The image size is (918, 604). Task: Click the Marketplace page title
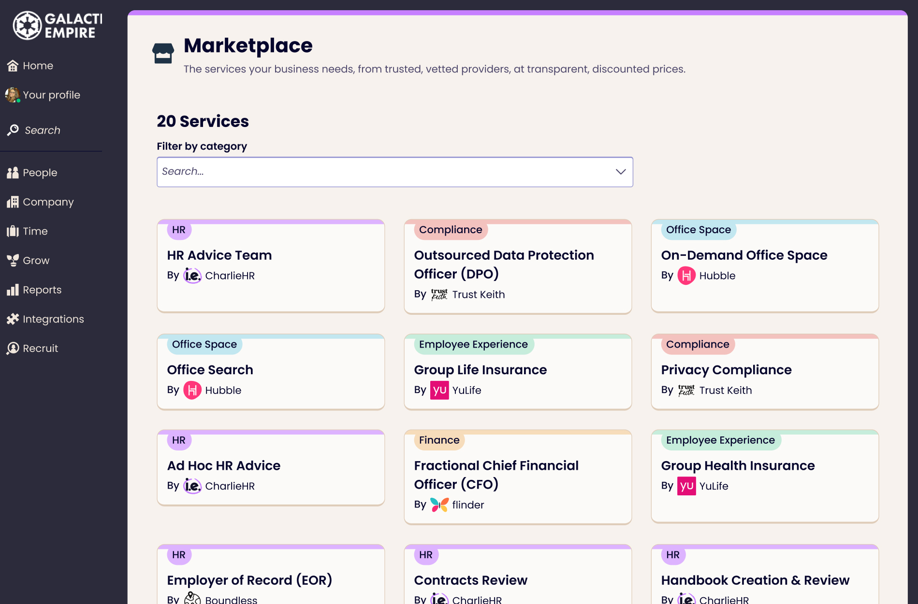(248, 46)
